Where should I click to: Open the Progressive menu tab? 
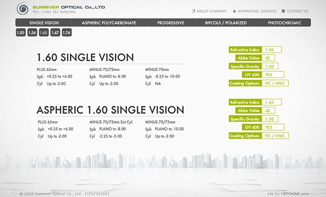tap(170, 23)
